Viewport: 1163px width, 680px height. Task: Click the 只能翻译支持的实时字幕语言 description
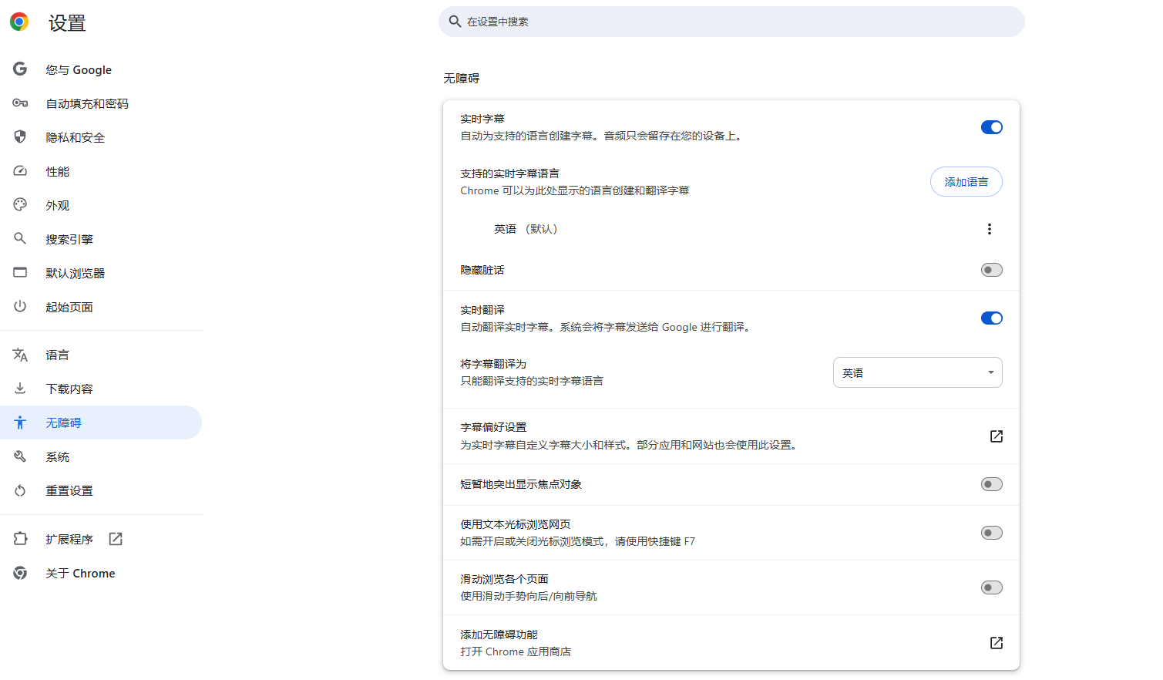pyautogui.click(x=532, y=381)
